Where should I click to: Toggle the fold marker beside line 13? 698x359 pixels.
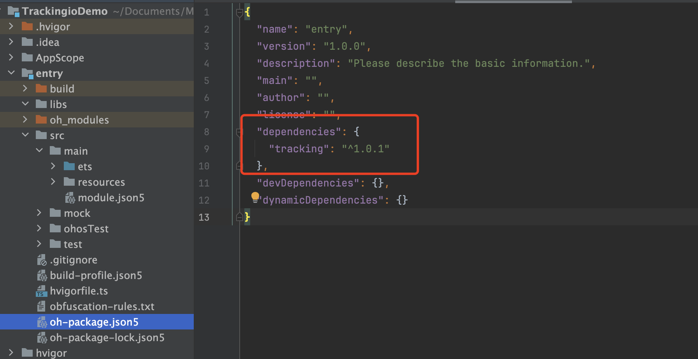pos(239,217)
